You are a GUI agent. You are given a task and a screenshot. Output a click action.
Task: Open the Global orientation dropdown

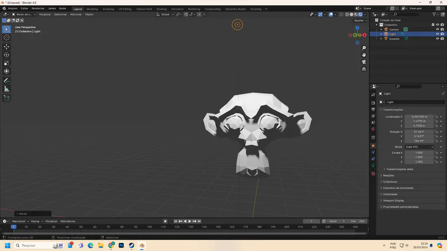pyautogui.click(x=165, y=14)
